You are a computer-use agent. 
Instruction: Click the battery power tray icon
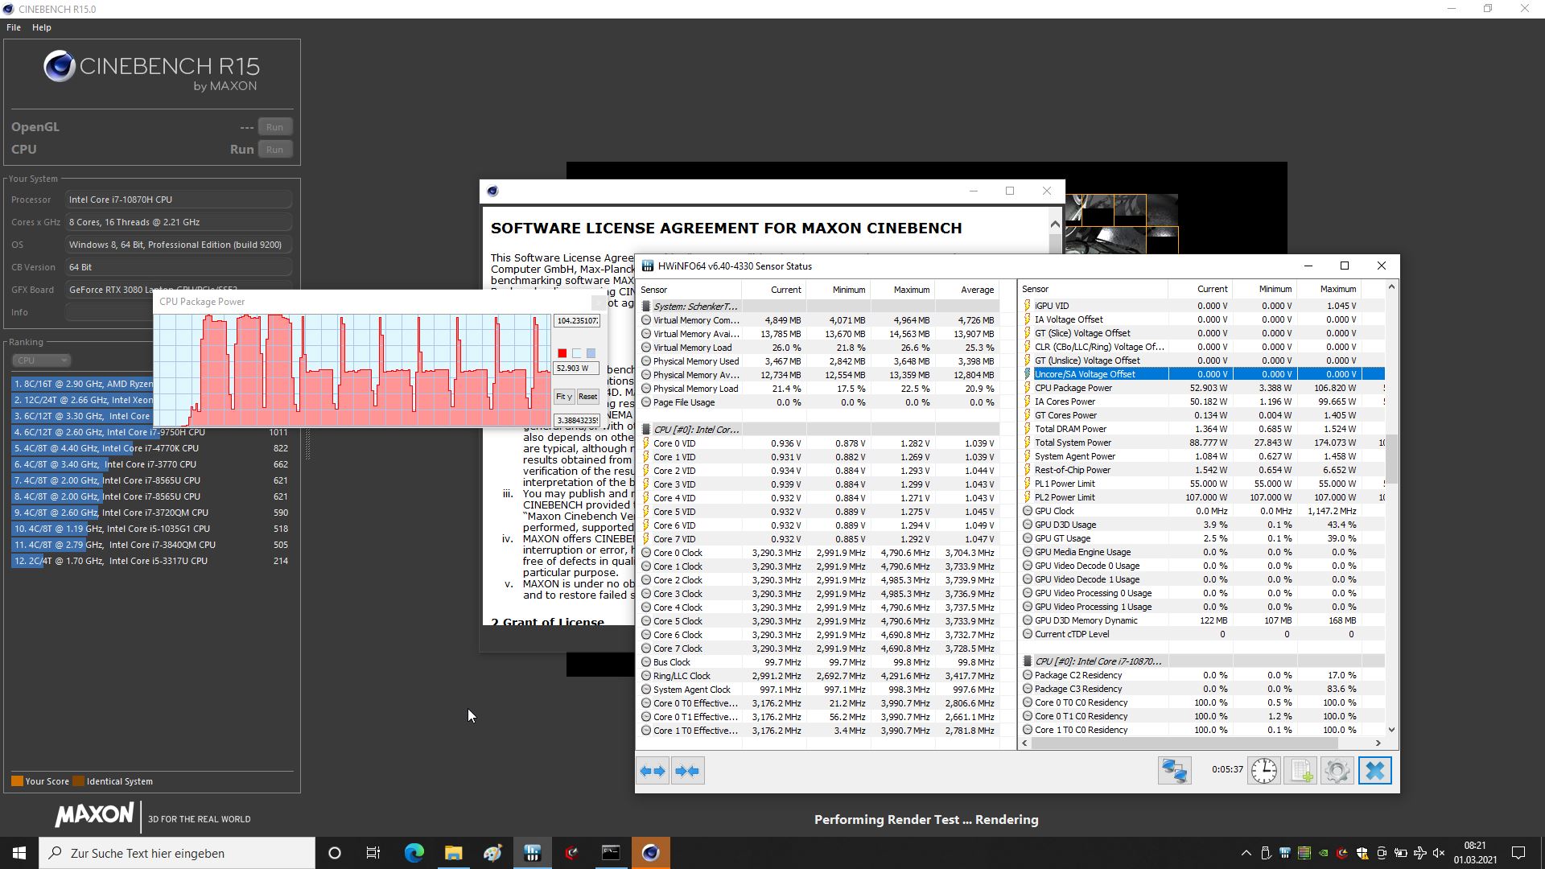click(x=1401, y=853)
